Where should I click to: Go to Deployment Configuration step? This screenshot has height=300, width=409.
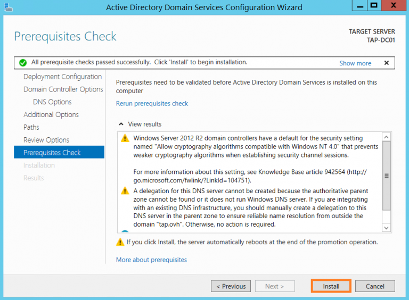[x=63, y=77]
